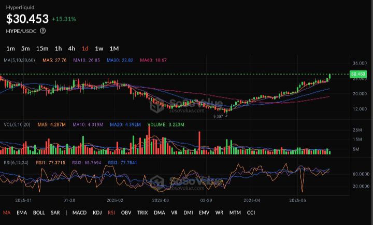Toggle the RSI indicator
The image size is (373, 225).
(111, 213)
